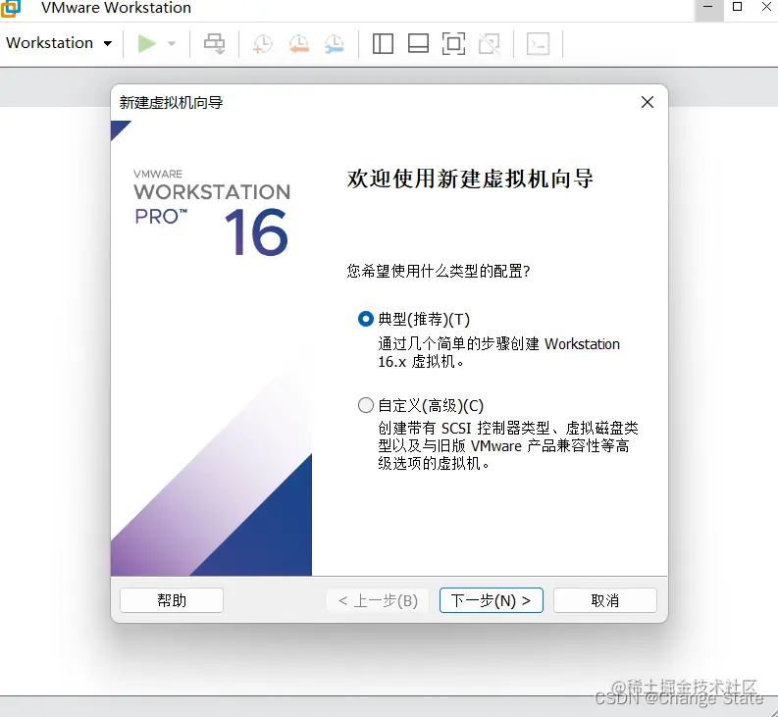
Task: Click the VMware Workstation title bar logo
Action: (11, 8)
